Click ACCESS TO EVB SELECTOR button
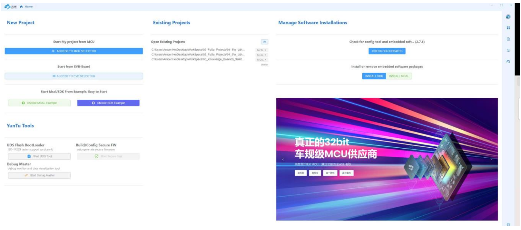521x230 pixels. click(x=74, y=76)
